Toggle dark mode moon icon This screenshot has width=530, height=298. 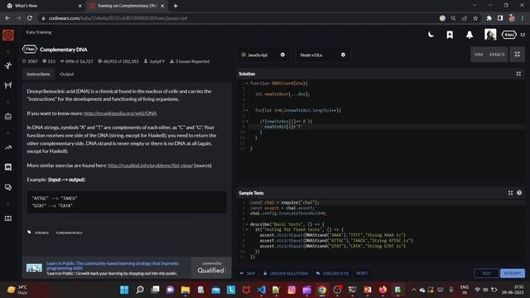431,35
